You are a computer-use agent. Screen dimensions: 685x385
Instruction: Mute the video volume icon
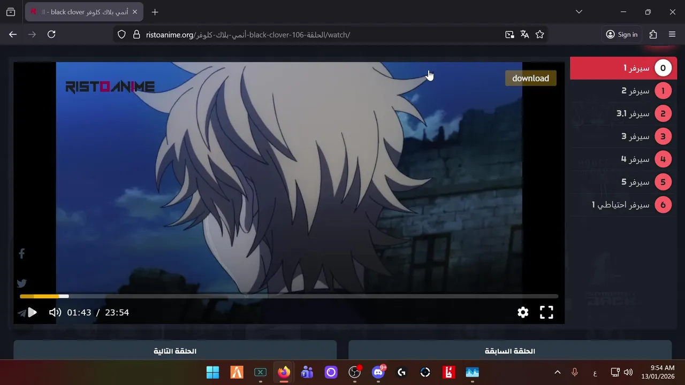pyautogui.click(x=55, y=312)
